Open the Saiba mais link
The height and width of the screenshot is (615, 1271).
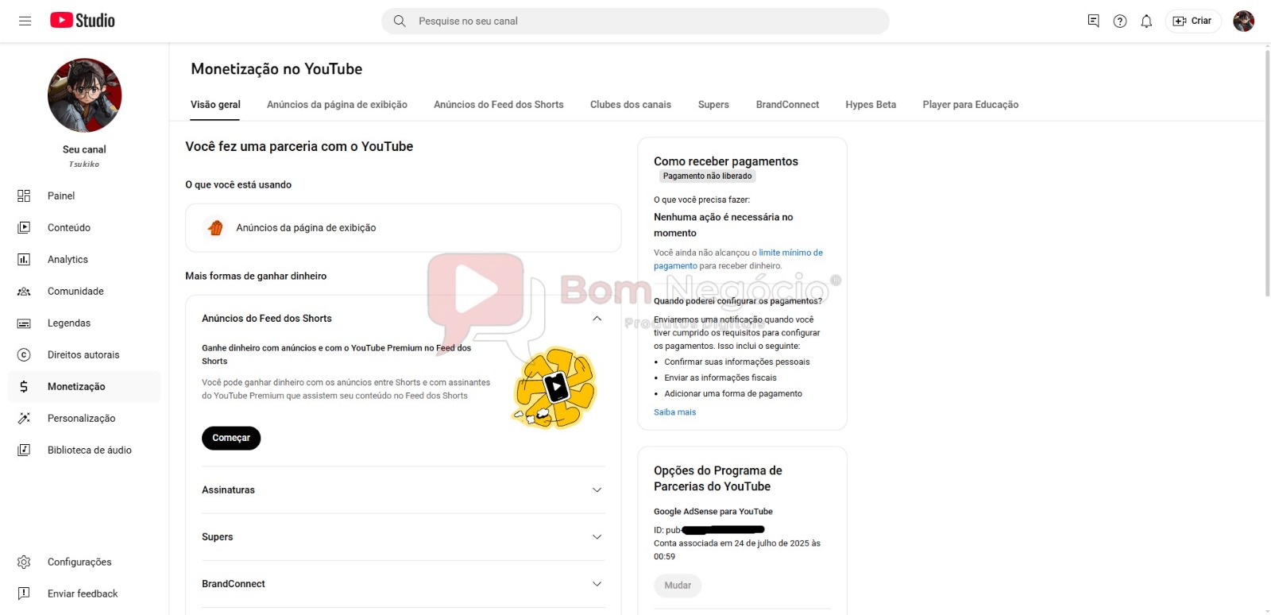(674, 412)
